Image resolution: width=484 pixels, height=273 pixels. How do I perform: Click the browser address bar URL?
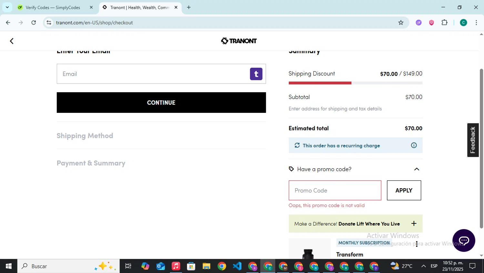point(94,23)
